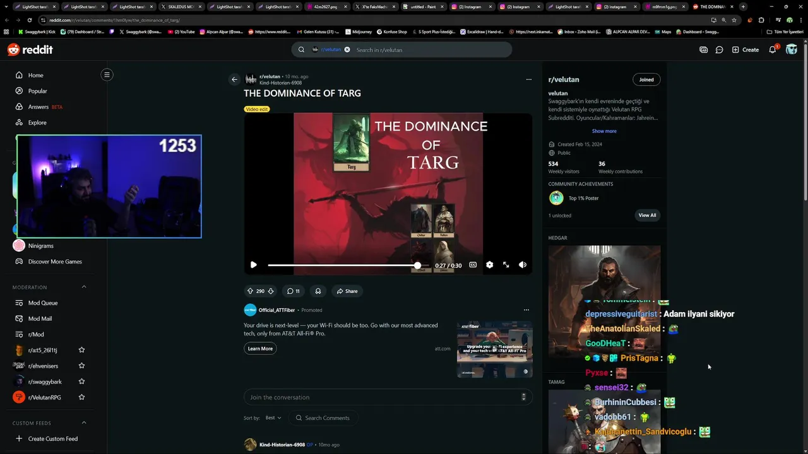Open the post's three-dot options menu
Image resolution: width=808 pixels, height=454 pixels.
pyautogui.click(x=528, y=79)
